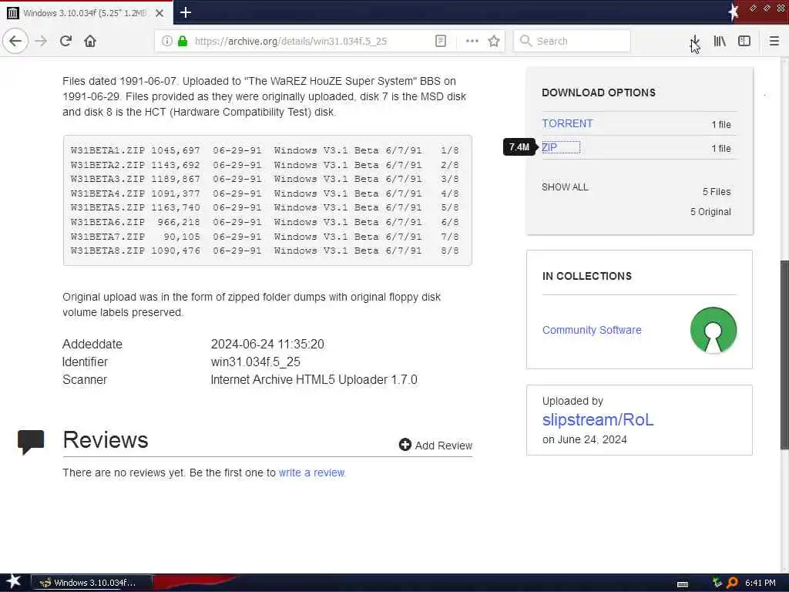
Task: Click the W31BETA8.ZIP listing row
Action: pyautogui.click(x=265, y=251)
